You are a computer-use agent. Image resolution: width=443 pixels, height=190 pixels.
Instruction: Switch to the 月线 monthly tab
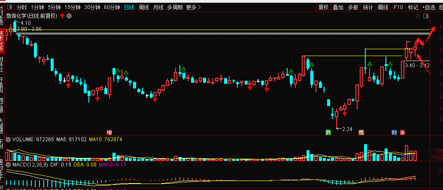click(158, 7)
